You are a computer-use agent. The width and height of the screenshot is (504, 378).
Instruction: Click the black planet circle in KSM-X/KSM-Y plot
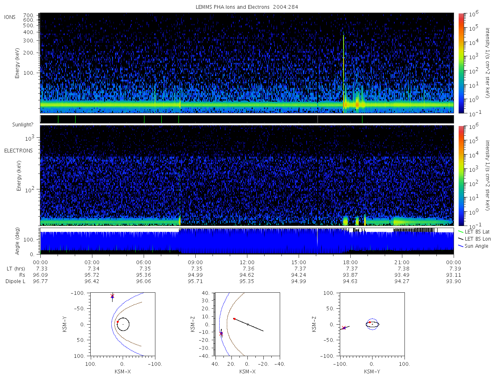click(123, 324)
